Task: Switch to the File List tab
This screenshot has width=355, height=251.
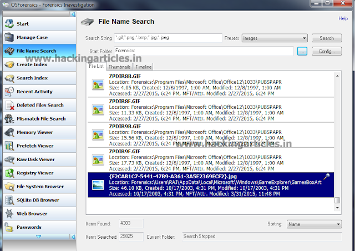Action: coord(96,66)
